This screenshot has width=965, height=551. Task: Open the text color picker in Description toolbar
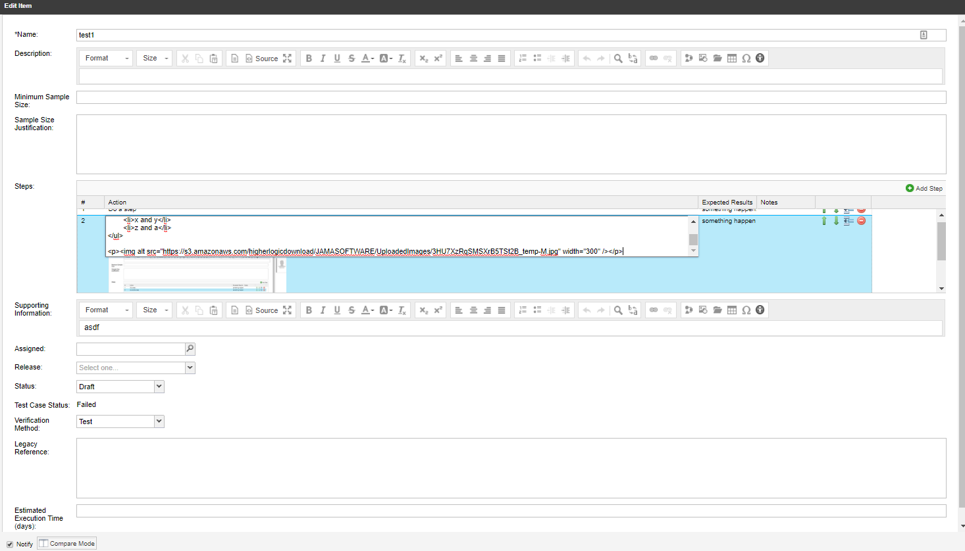pos(368,58)
